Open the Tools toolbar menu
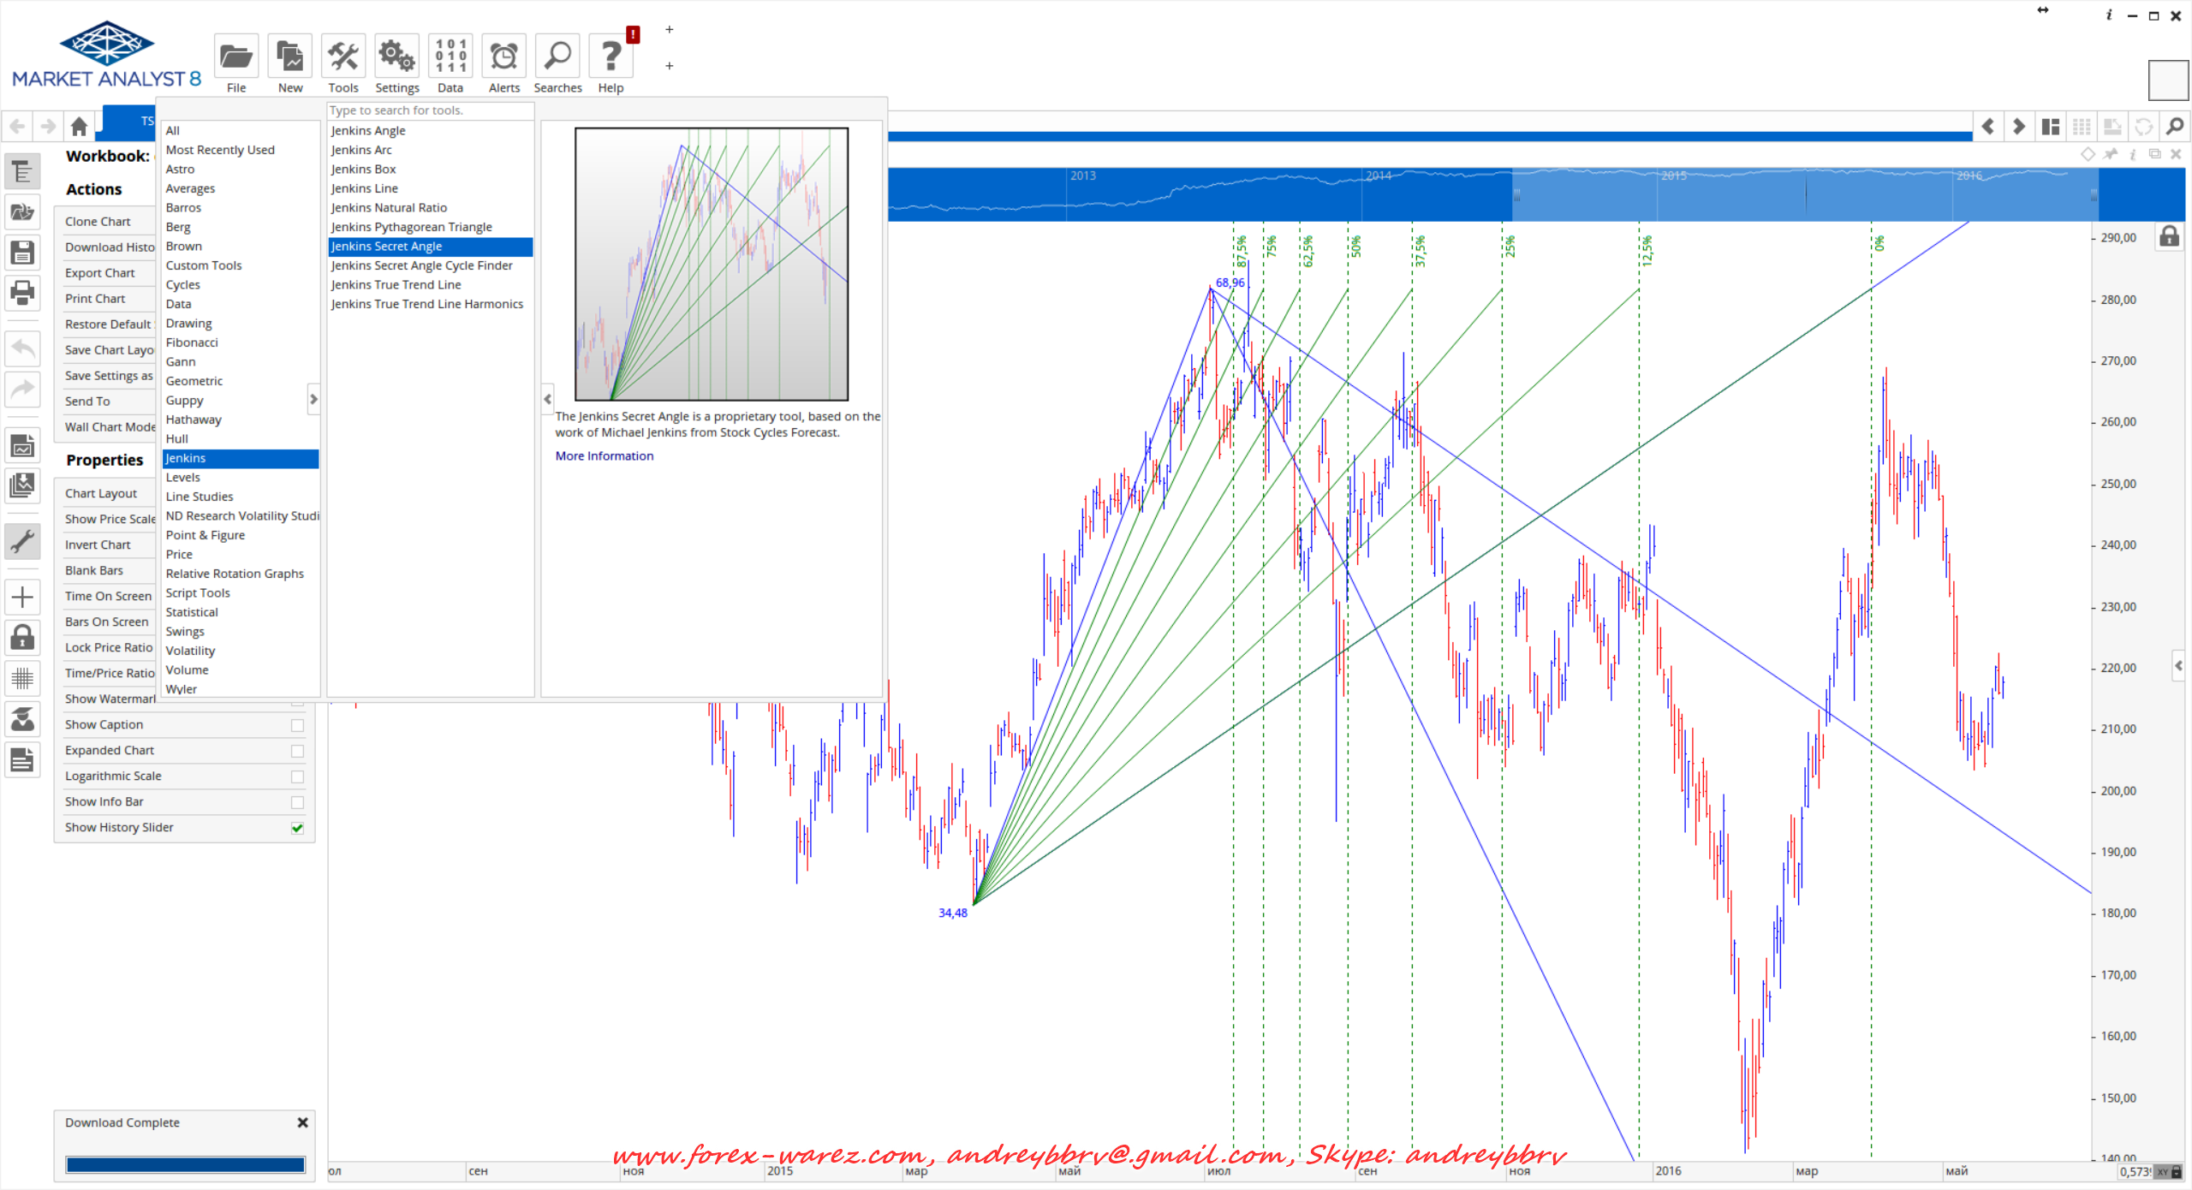This screenshot has width=2192, height=1190. (343, 57)
